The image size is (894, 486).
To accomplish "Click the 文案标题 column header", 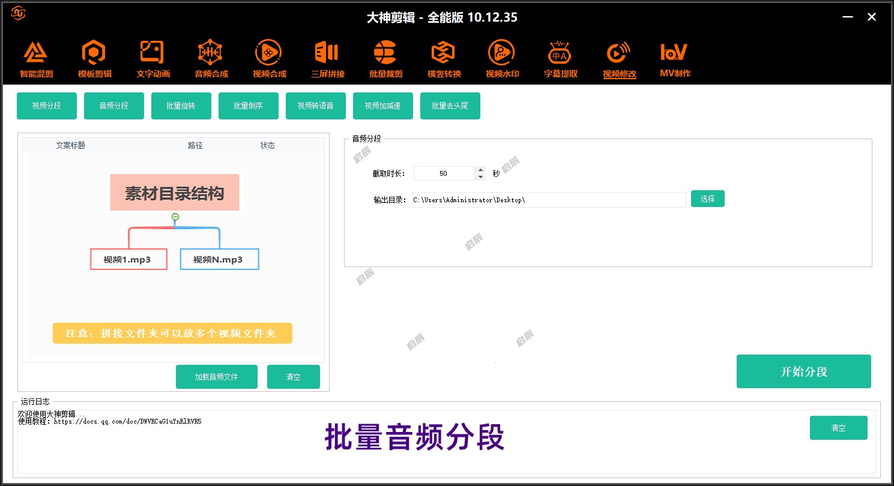I will (x=71, y=145).
